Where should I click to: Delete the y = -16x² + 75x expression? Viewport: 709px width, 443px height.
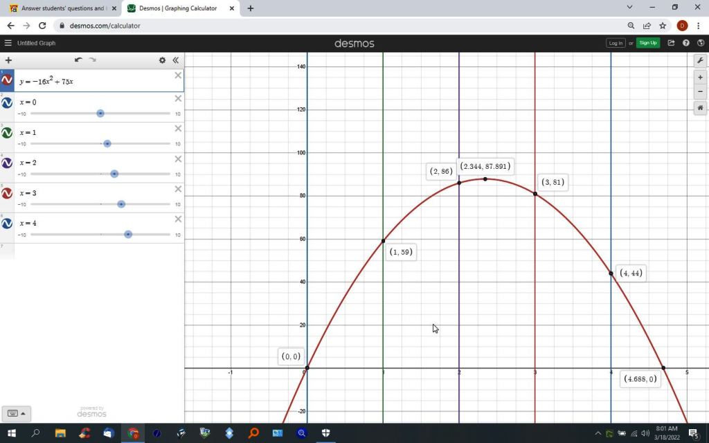point(178,75)
